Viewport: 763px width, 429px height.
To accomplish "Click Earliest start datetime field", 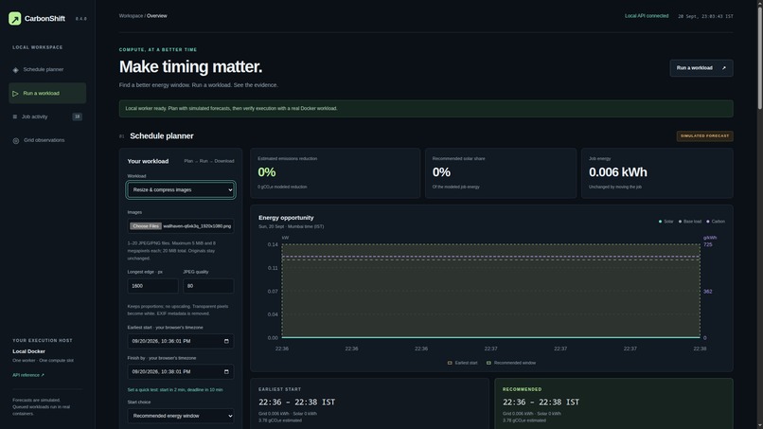I will point(181,341).
